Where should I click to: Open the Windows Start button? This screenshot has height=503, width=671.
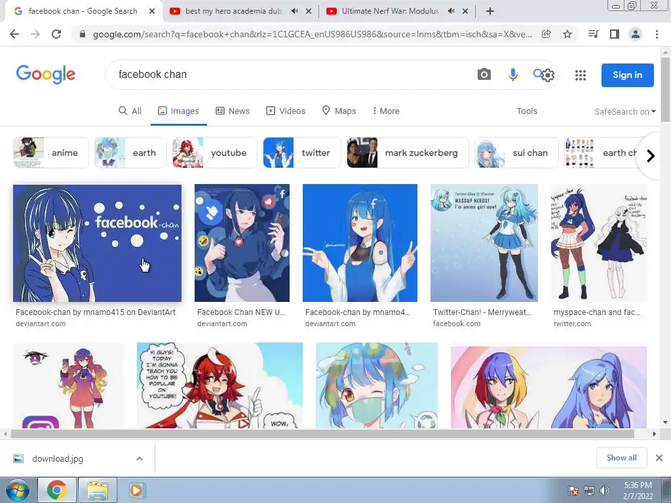[17, 490]
